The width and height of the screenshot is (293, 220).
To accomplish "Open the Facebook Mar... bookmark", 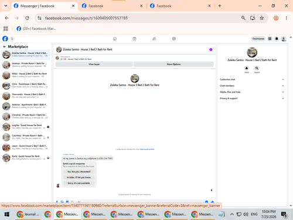I will [x=36, y=29].
